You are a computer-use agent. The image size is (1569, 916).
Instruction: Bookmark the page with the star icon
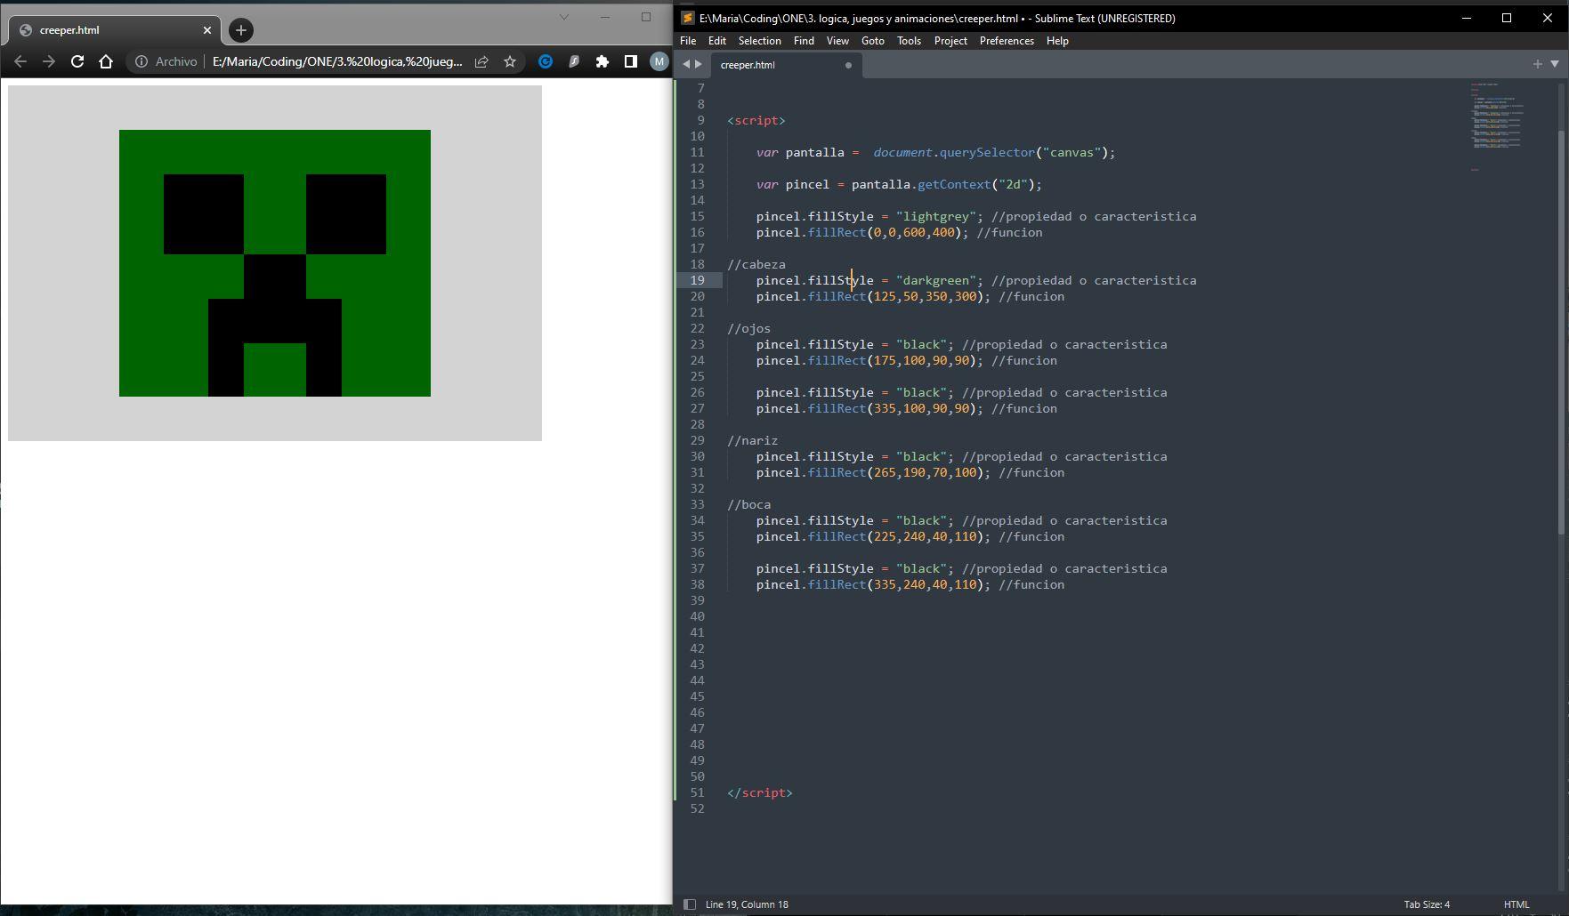pyautogui.click(x=510, y=61)
